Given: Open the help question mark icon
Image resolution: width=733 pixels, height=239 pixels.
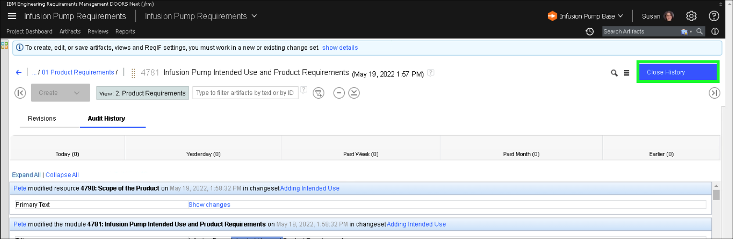Looking at the screenshot, I should [x=714, y=16].
